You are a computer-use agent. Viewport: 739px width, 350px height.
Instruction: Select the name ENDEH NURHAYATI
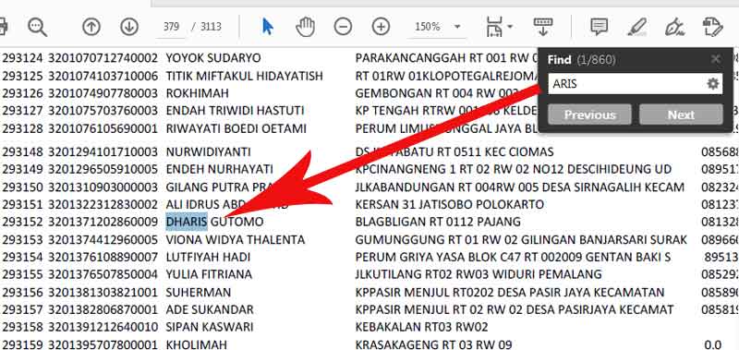pyautogui.click(x=219, y=169)
